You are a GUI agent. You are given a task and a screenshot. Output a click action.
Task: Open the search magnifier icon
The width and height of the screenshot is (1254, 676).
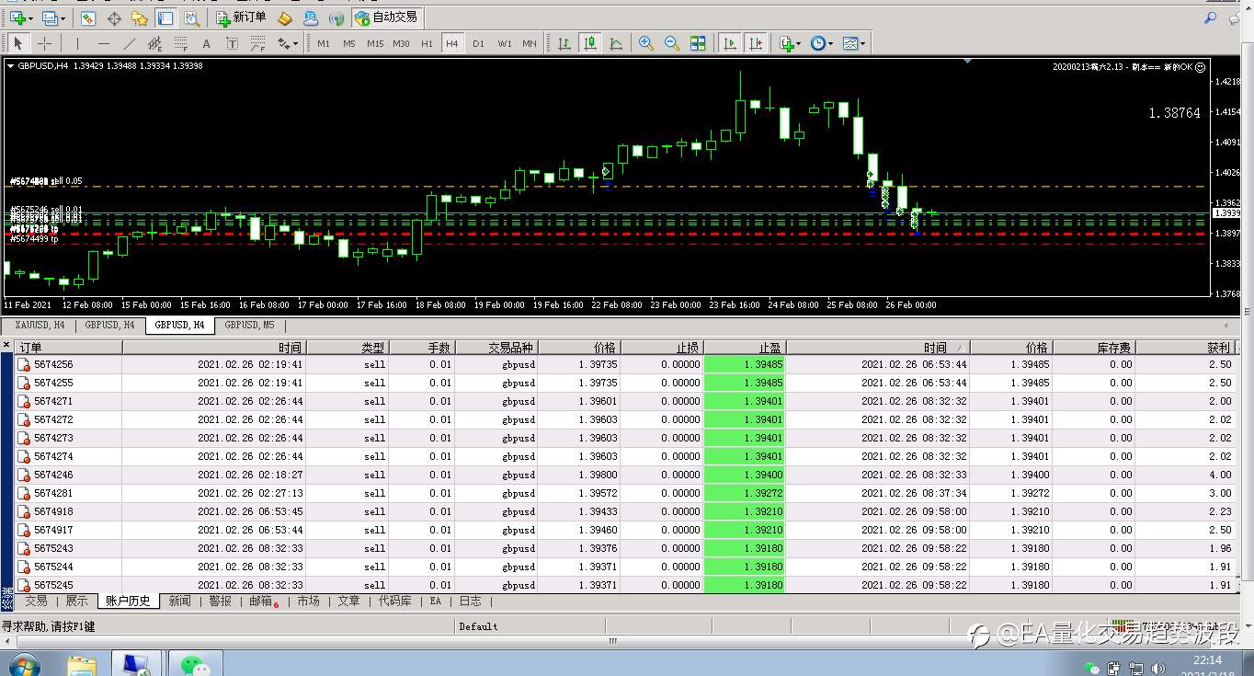pyautogui.click(x=1211, y=17)
